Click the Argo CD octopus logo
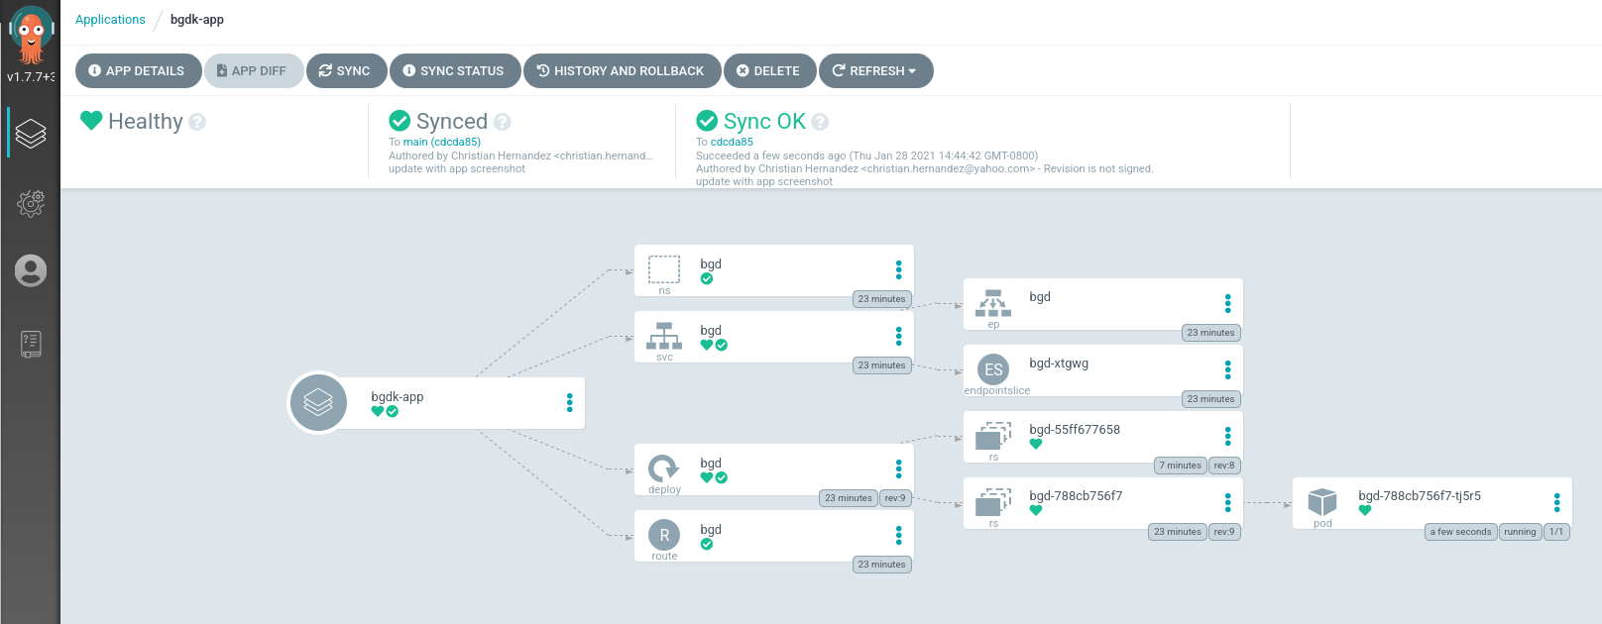The height and width of the screenshot is (624, 1602). [31, 35]
